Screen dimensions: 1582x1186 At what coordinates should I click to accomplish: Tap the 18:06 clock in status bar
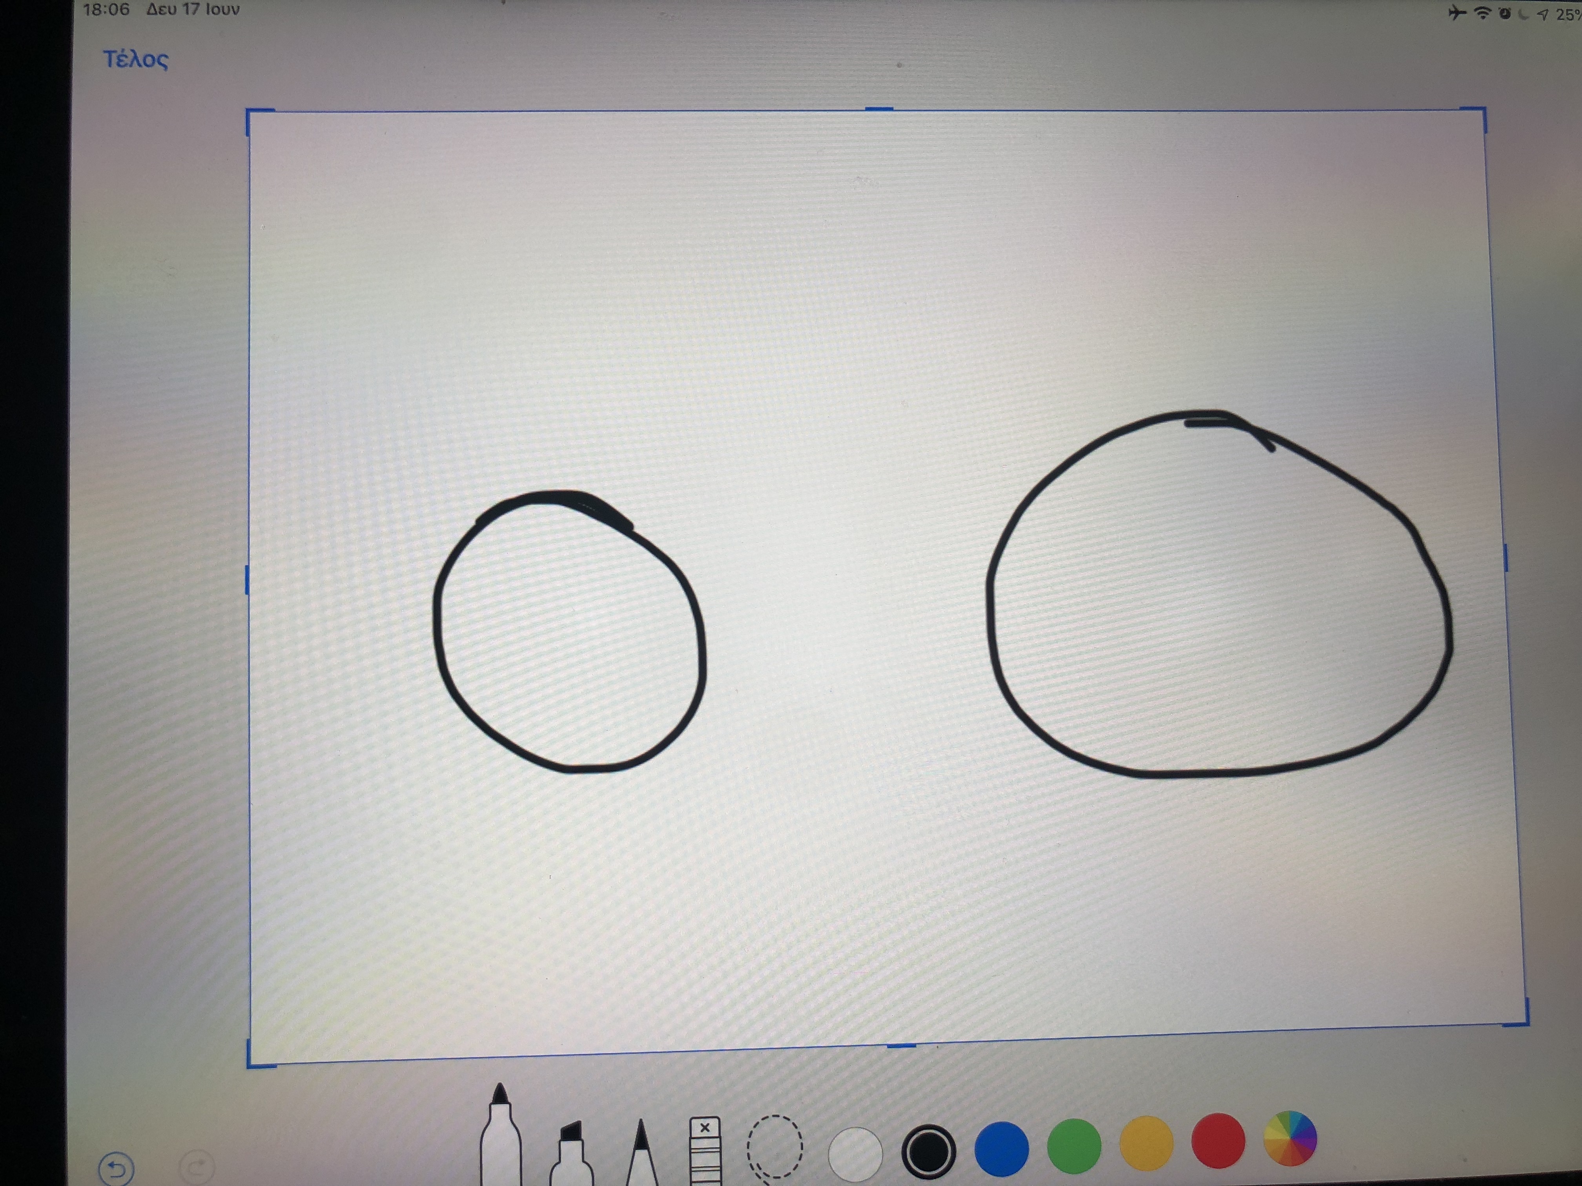coord(106,10)
